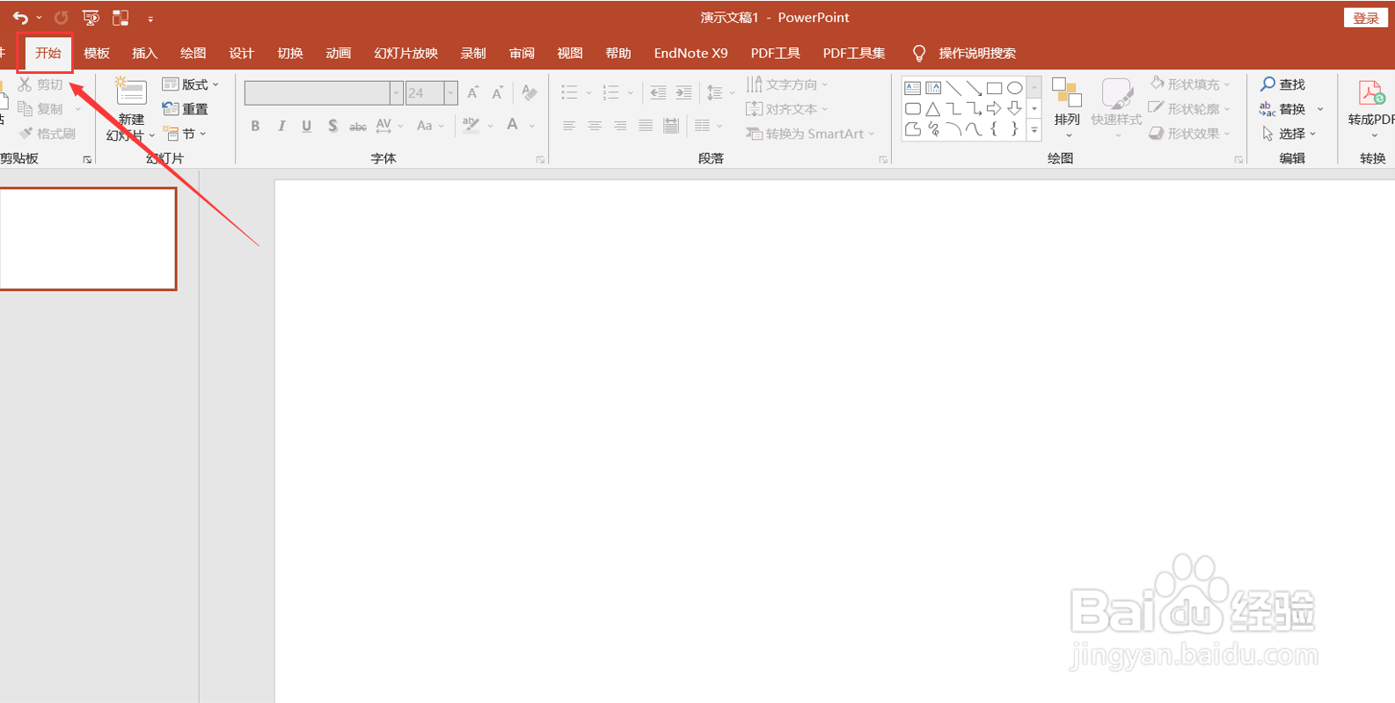Screen dimensions: 1395x703
Task: Open Align Text (对齐文本) dropdown
Action: (x=787, y=109)
